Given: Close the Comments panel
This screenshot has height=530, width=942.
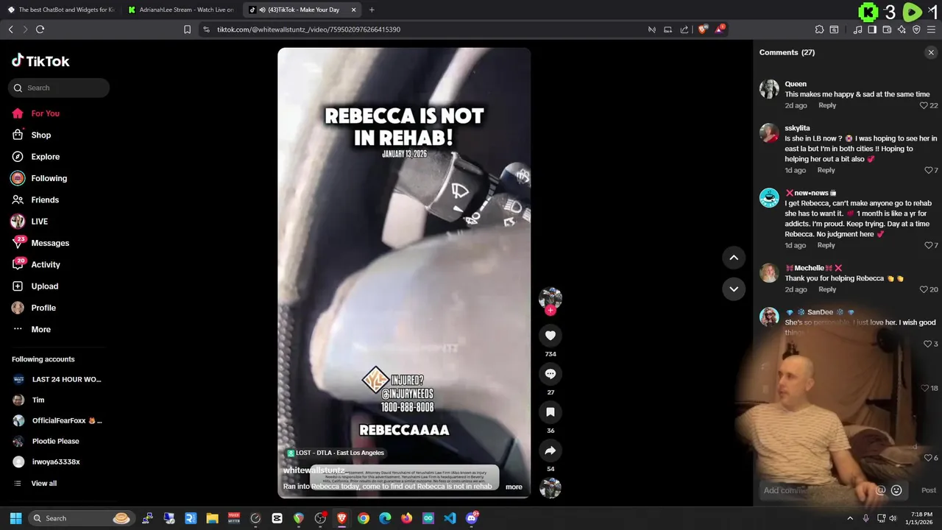Looking at the screenshot, I should [x=931, y=52].
